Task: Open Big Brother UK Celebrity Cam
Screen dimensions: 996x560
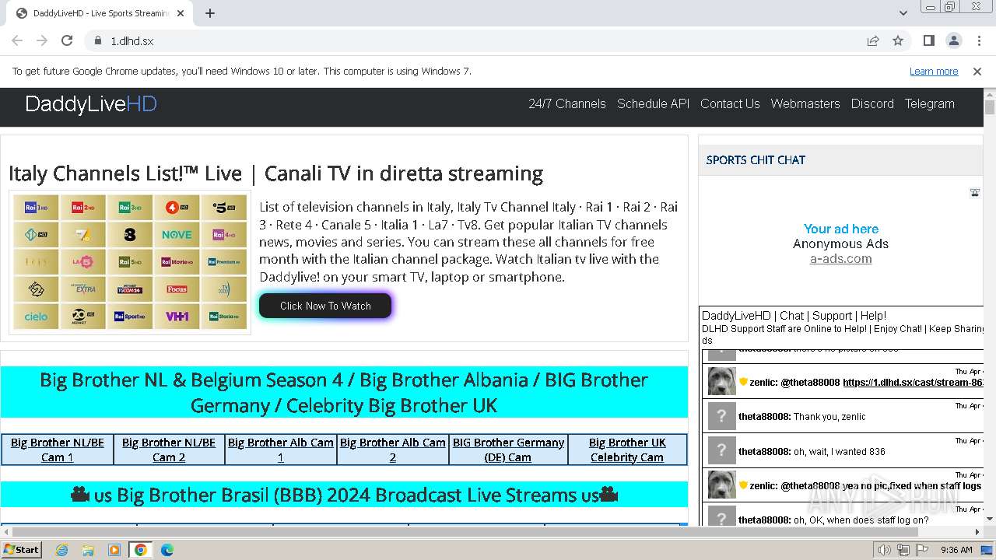Action: click(x=627, y=450)
